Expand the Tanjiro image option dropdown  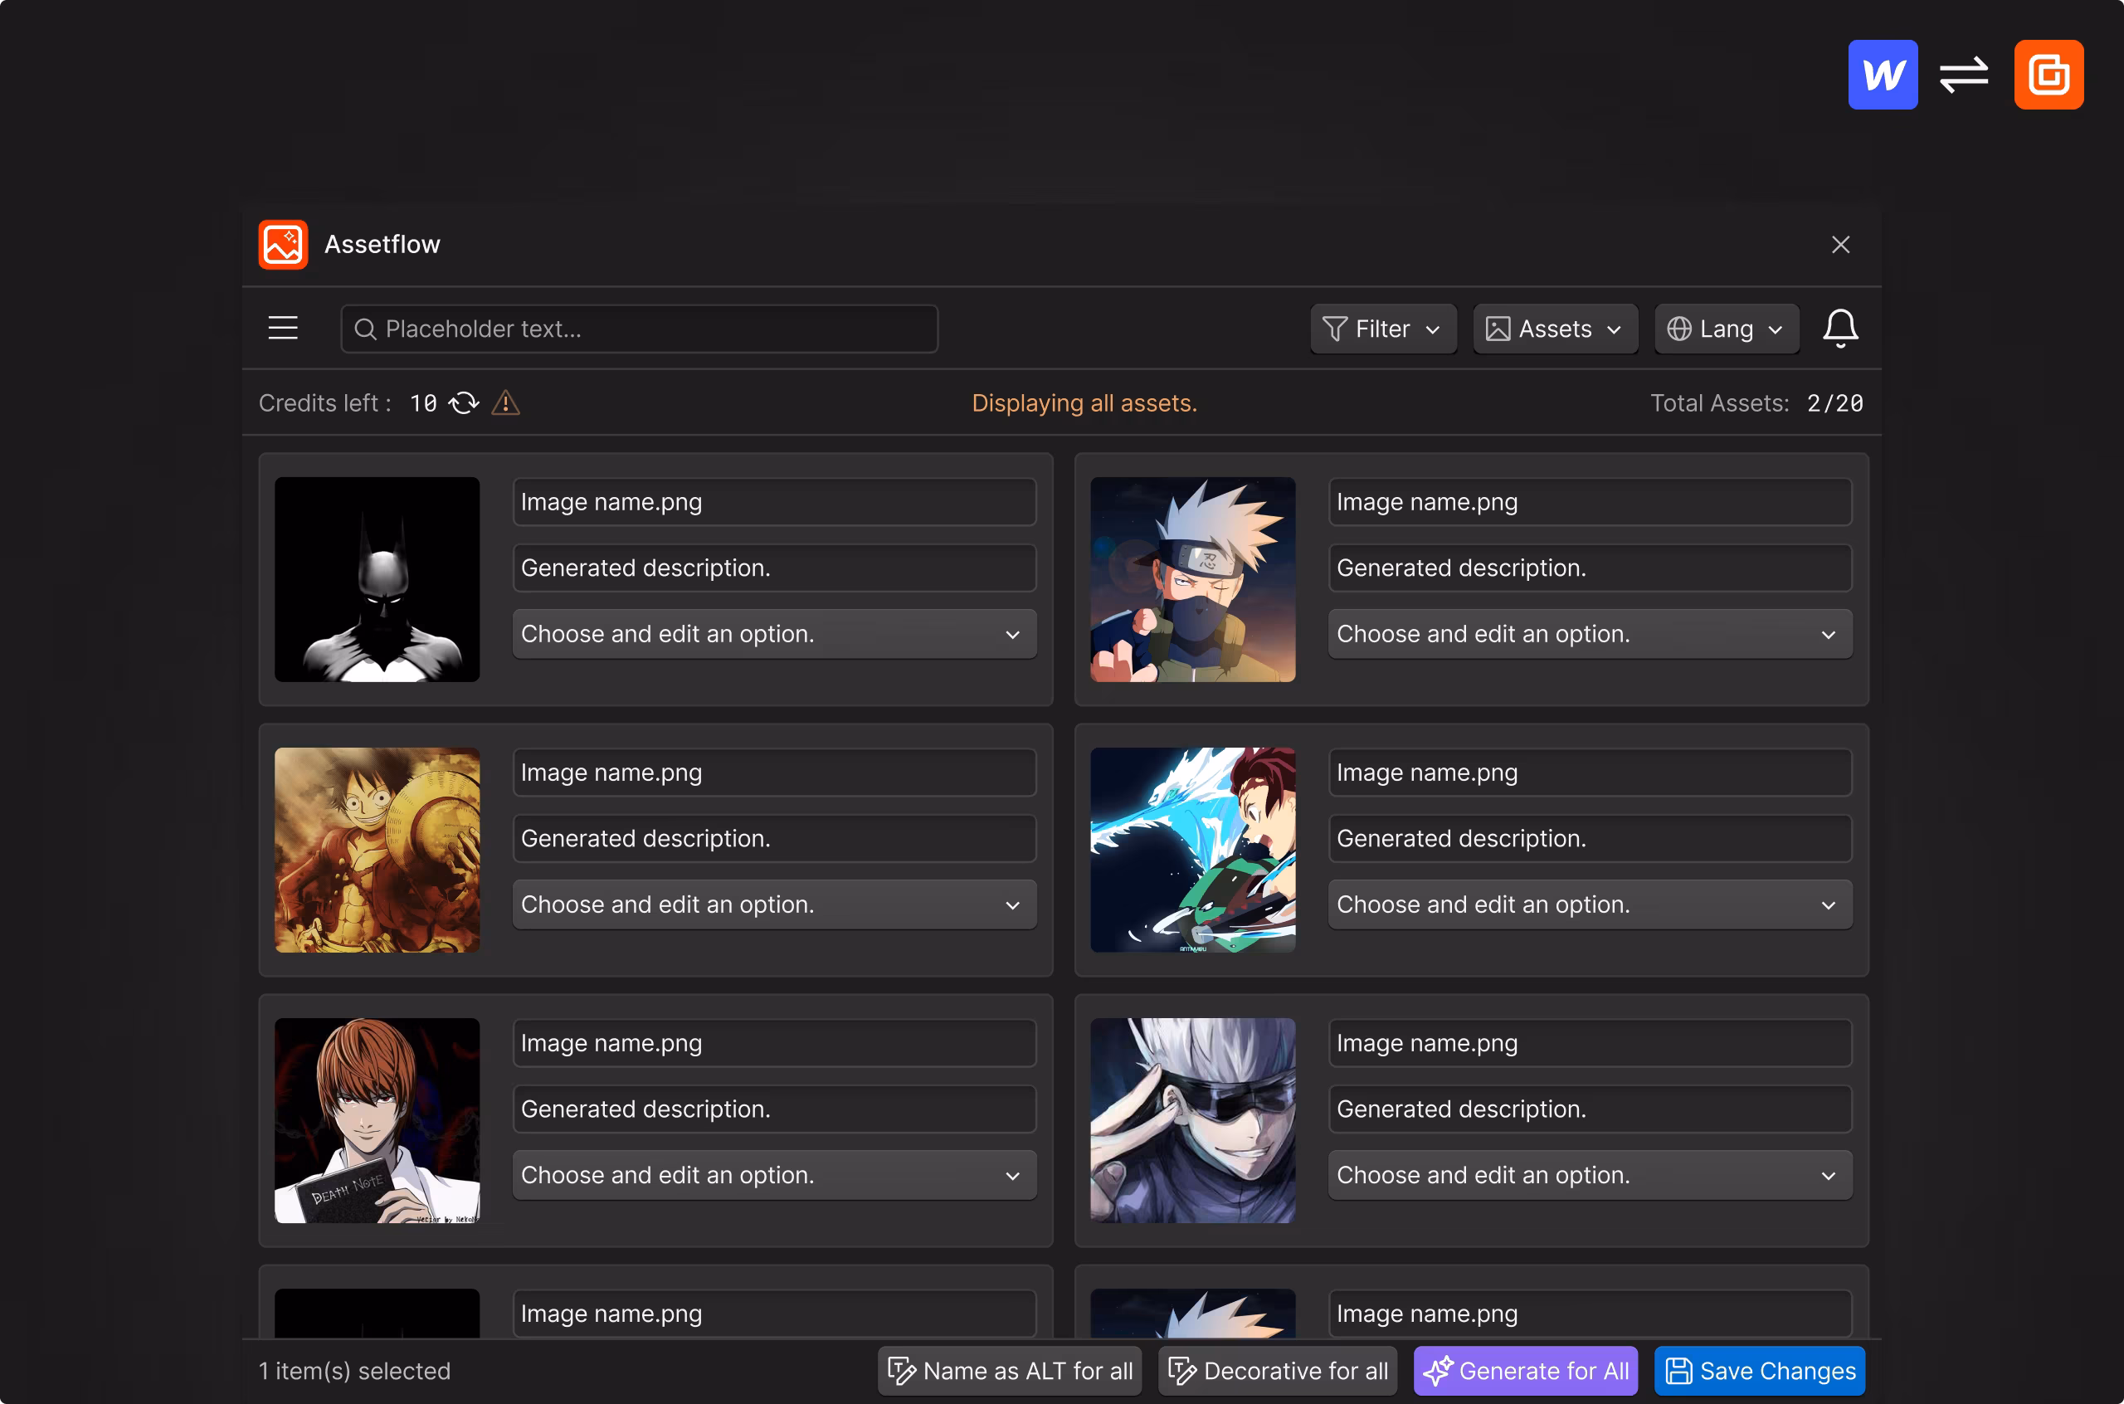point(1590,904)
